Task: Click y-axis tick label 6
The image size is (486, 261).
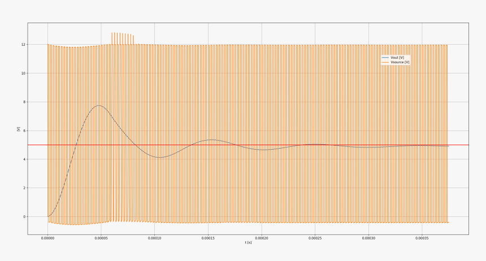Action: tap(24, 131)
